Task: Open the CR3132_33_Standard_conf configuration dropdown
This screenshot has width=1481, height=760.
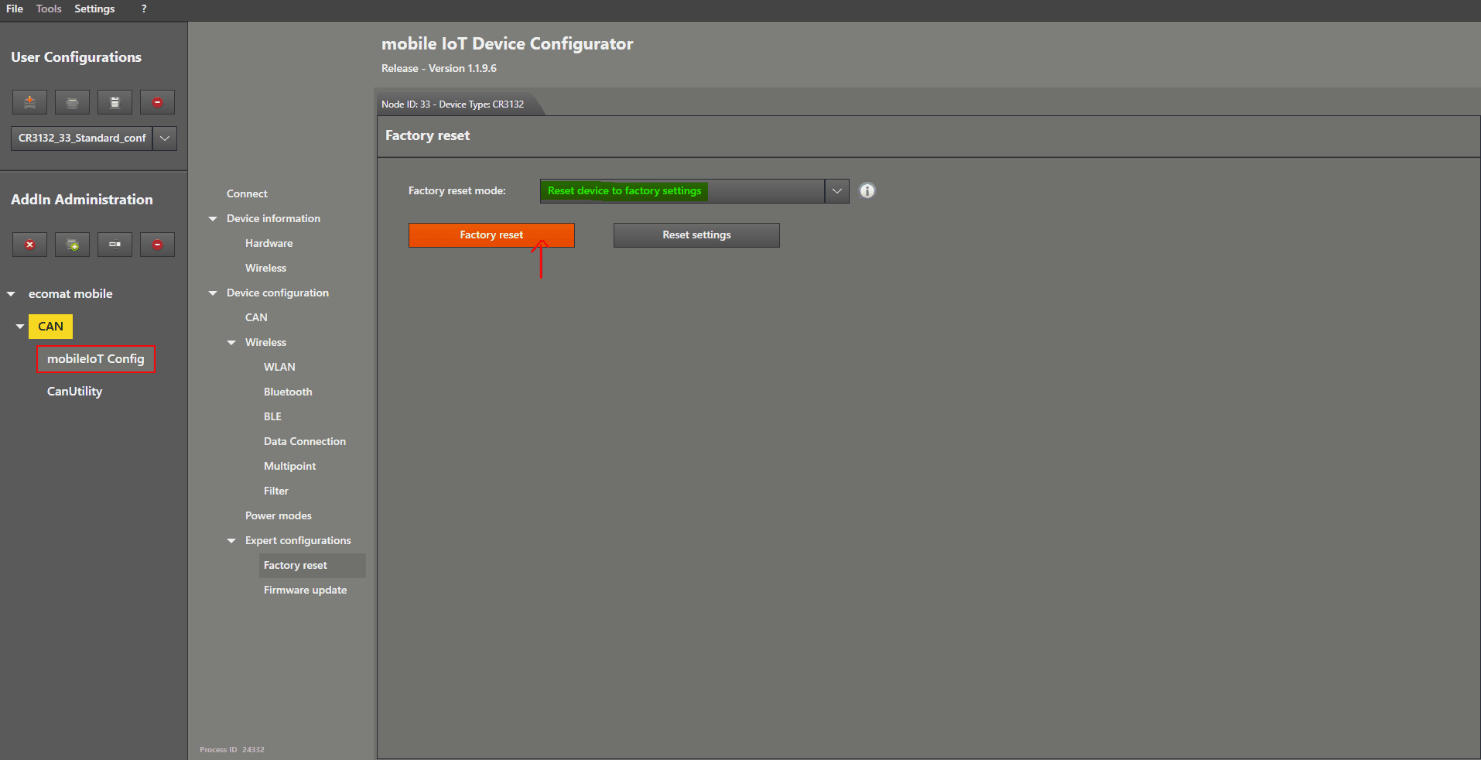Action: click(165, 139)
